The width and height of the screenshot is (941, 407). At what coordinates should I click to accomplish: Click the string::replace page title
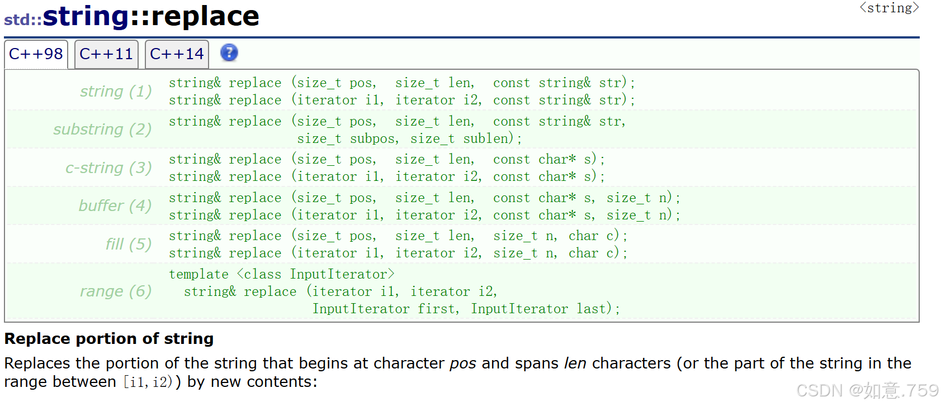pyautogui.click(x=151, y=16)
